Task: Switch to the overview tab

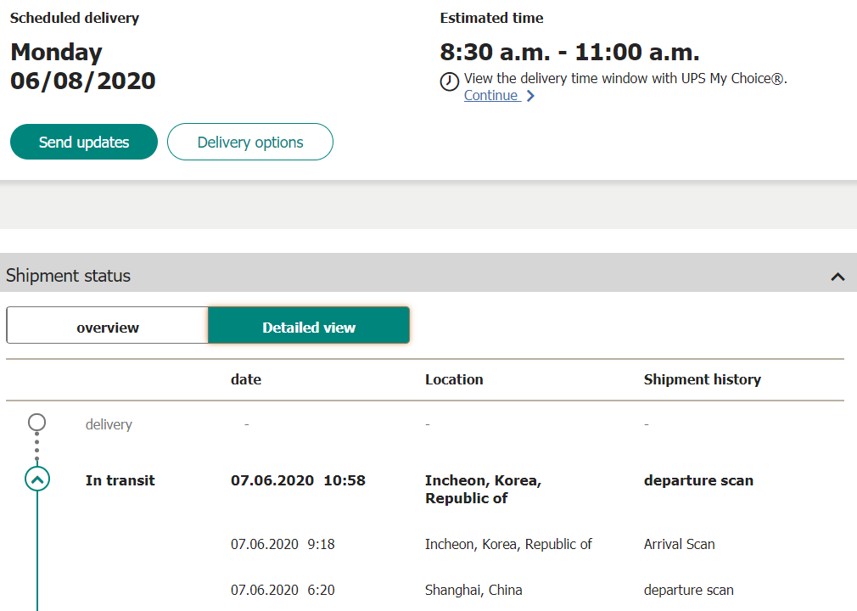Action: coord(107,327)
